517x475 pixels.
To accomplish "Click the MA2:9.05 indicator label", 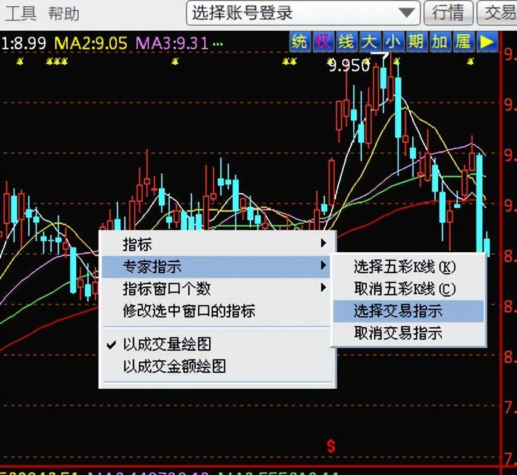I will point(90,43).
